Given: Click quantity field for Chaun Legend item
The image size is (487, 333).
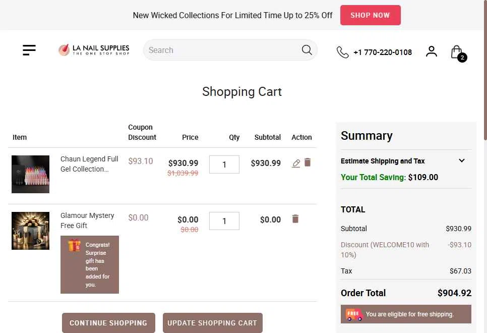Looking at the screenshot, I should (224, 164).
